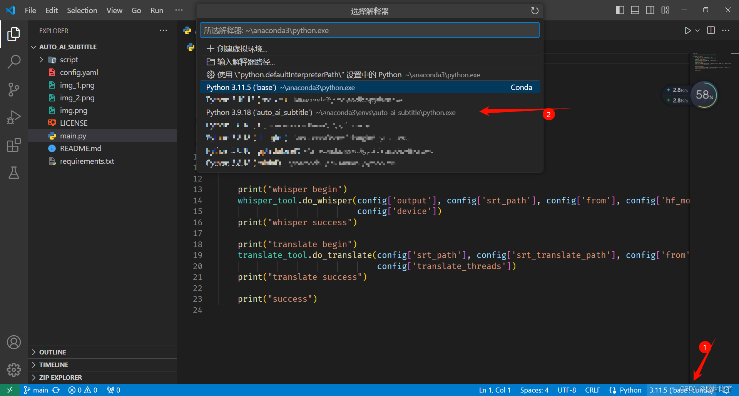Screen dimensions: 739x396
Task: Click the remote window status bar icon
Action: pyautogui.click(x=10, y=390)
